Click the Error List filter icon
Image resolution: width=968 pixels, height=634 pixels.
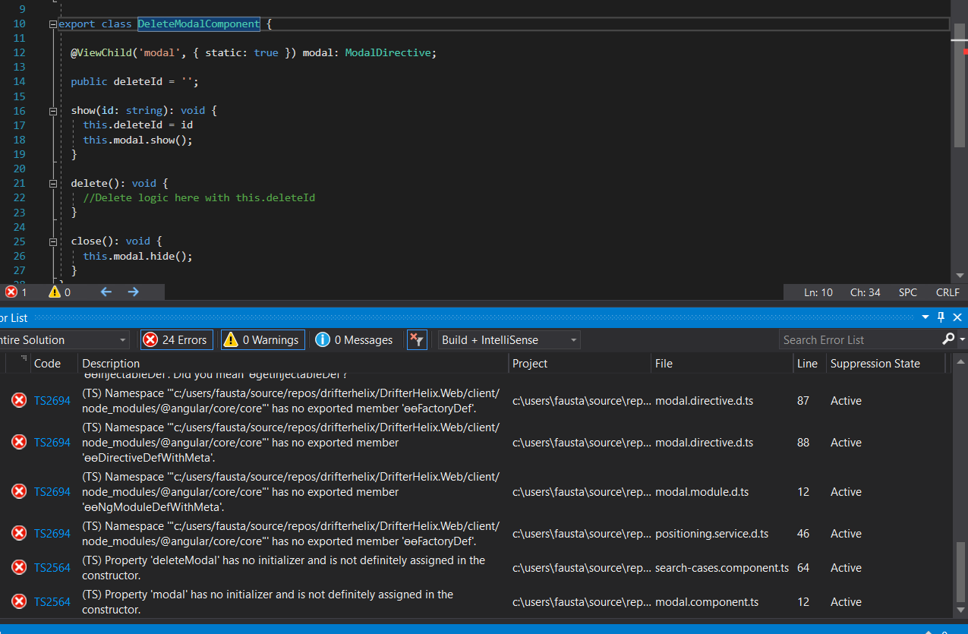(417, 339)
